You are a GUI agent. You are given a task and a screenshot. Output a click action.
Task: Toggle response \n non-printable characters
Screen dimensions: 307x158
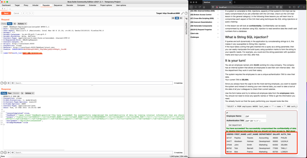22,93
